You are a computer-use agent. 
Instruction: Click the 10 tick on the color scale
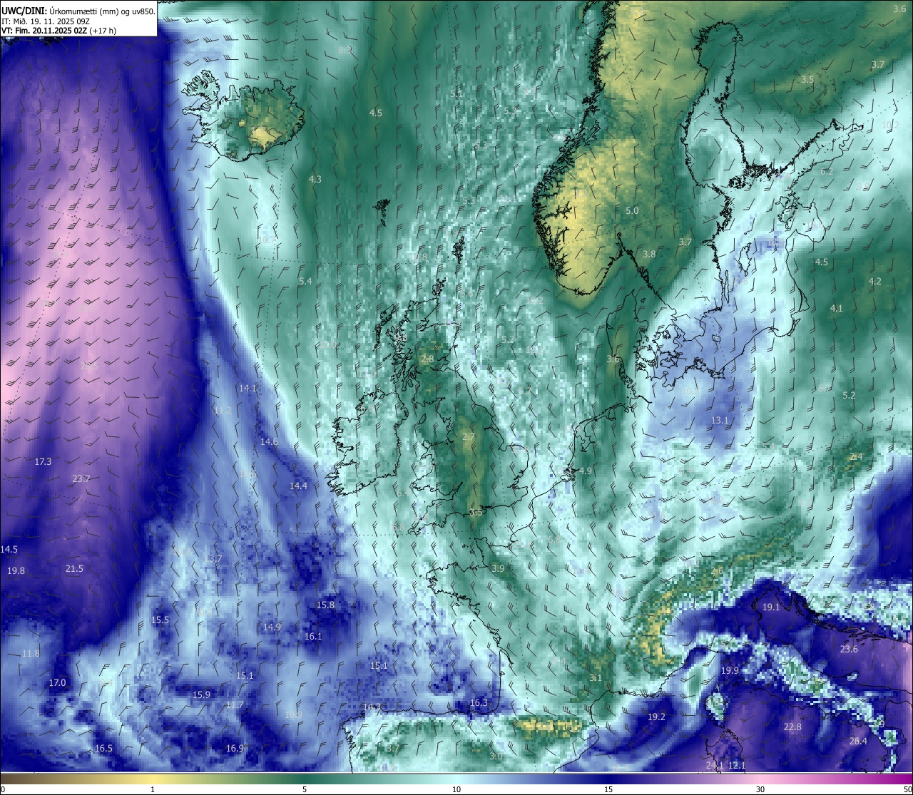456,789
